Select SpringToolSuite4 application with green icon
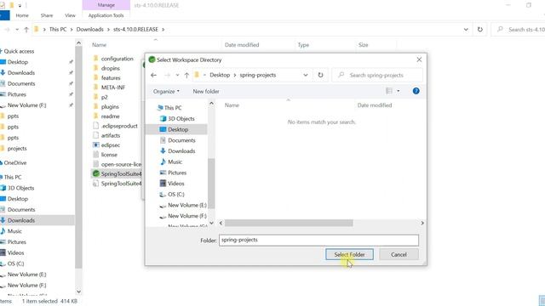This screenshot has width=545, height=306. [118, 173]
